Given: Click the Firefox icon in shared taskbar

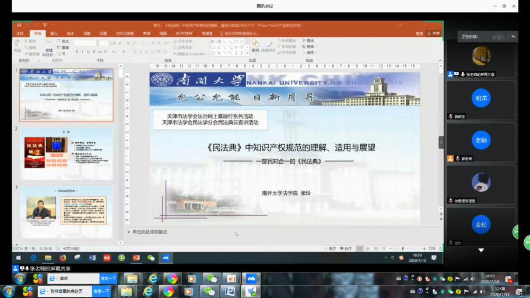Looking at the screenshot, I should click(63, 258).
